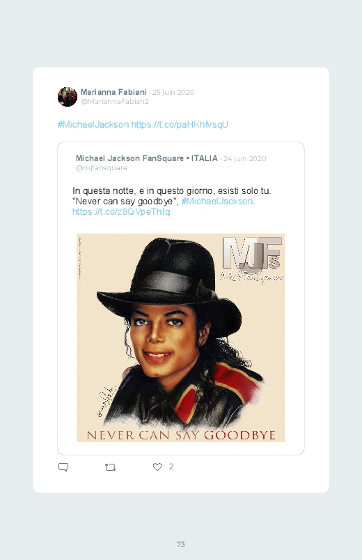The height and width of the screenshot is (560, 362).
Task: Open the t.co/paHKhfvsqU link
Action: pyautogui.click(x=180, y=125)
